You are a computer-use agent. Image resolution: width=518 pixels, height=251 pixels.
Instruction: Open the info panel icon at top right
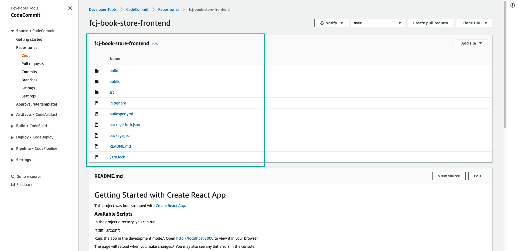tap(513, 5)
